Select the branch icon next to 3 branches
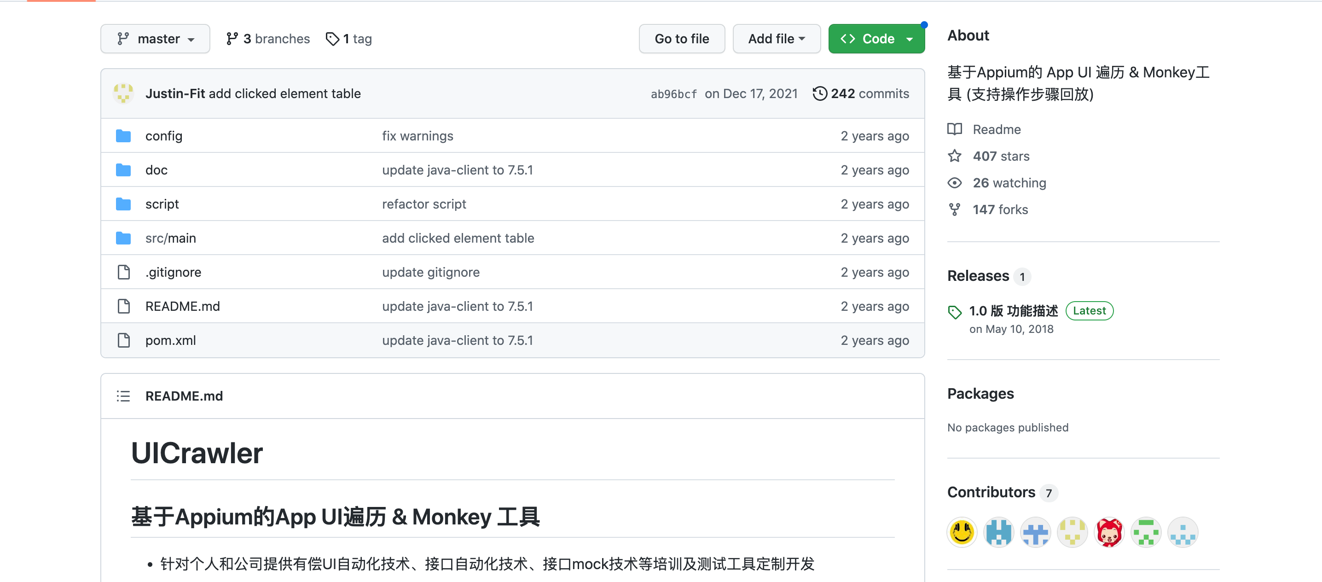 click(232, 39)
